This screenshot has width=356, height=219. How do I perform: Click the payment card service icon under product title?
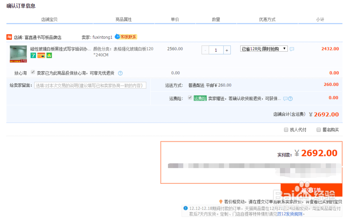click(x=41, y=56)
